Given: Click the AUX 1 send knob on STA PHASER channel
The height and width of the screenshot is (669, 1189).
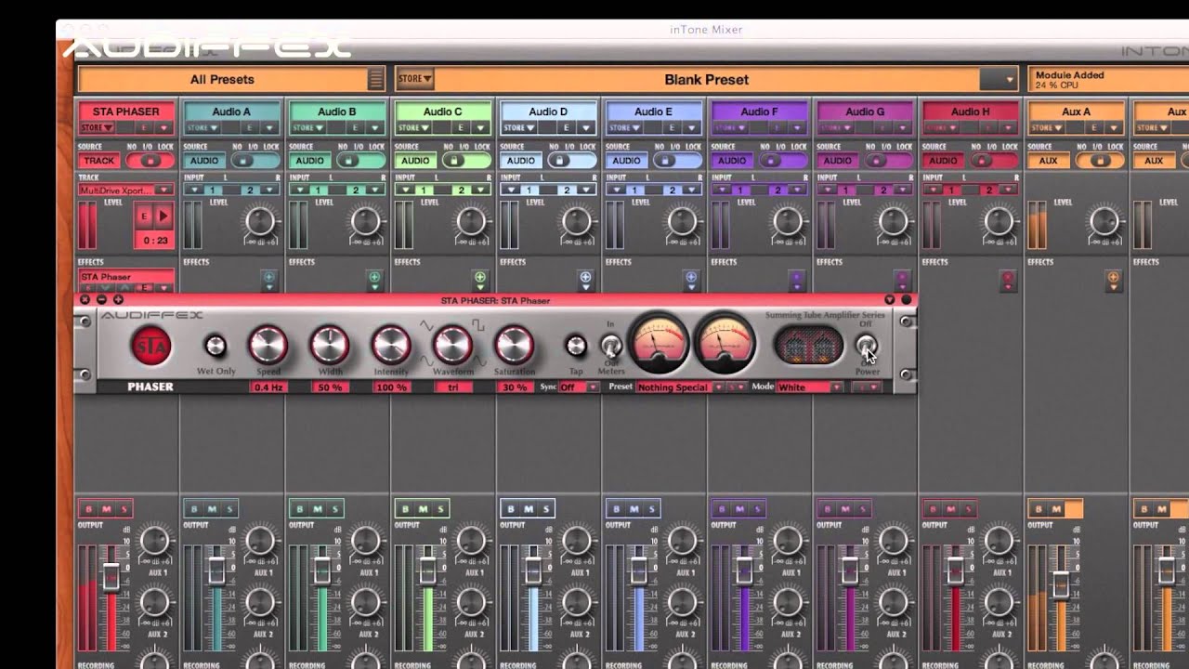Looking at the screenshot, I should click(155, 541).
